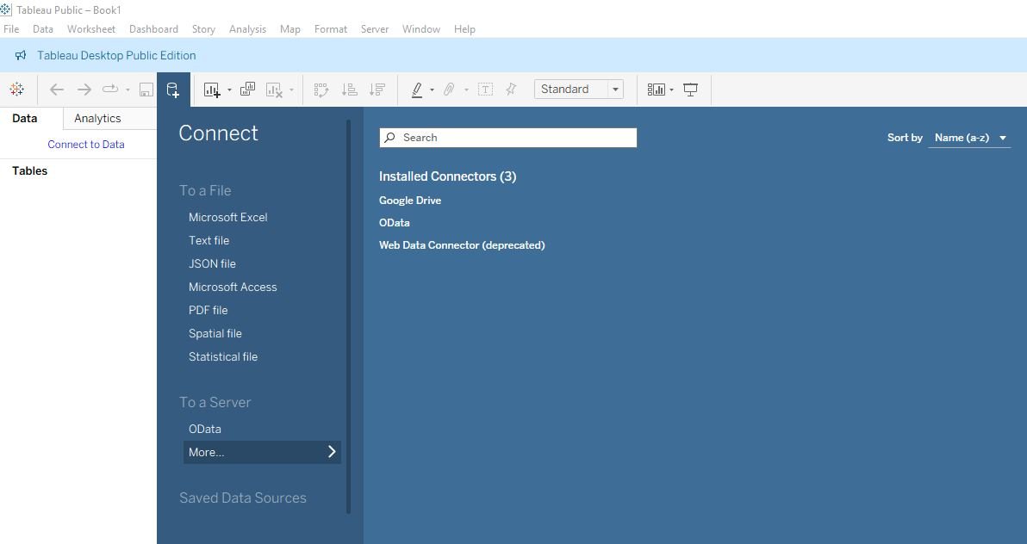Choose the Google Drive connector
Viewport: 1027px width, 544px height.
click(410, 201)
